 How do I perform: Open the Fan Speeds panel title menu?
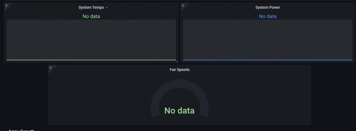[x=179, y=70]
